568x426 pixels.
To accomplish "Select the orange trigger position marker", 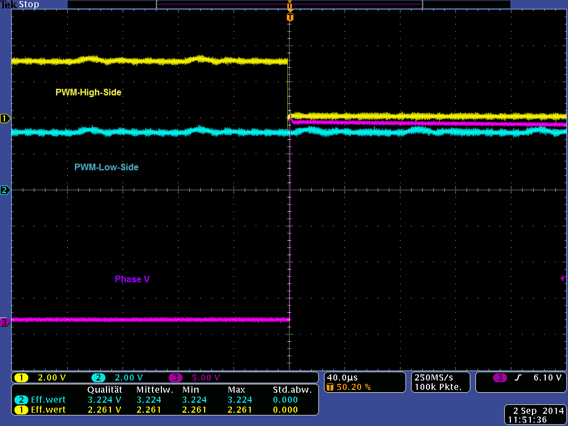I will point(290,17).
